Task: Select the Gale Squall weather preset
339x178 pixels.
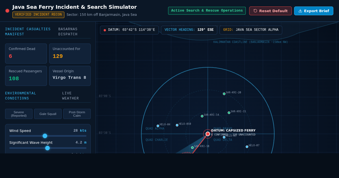Action: tap(48, 114)
